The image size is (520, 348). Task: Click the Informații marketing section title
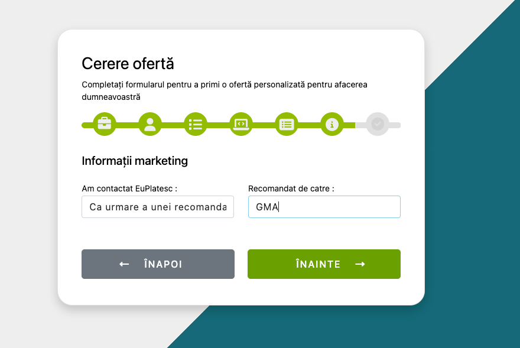coord(135,161)
